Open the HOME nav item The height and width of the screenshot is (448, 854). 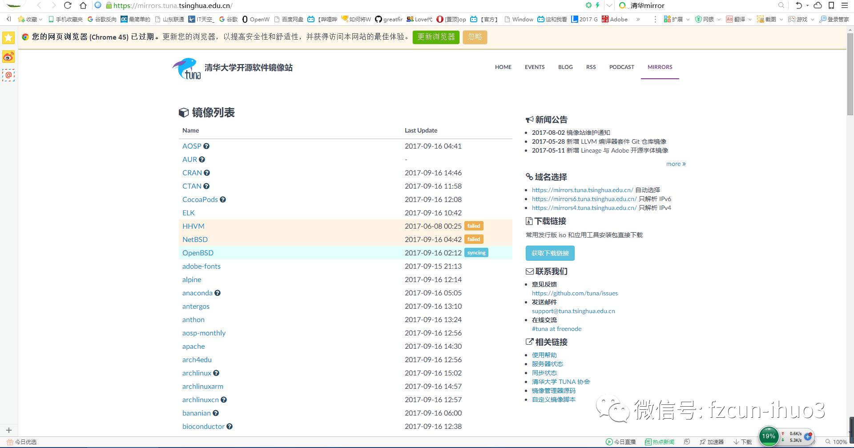click(x=503, y=67)
